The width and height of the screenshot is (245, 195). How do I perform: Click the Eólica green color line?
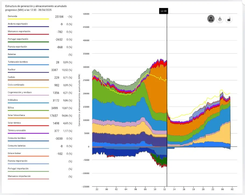tap(28, 110)
